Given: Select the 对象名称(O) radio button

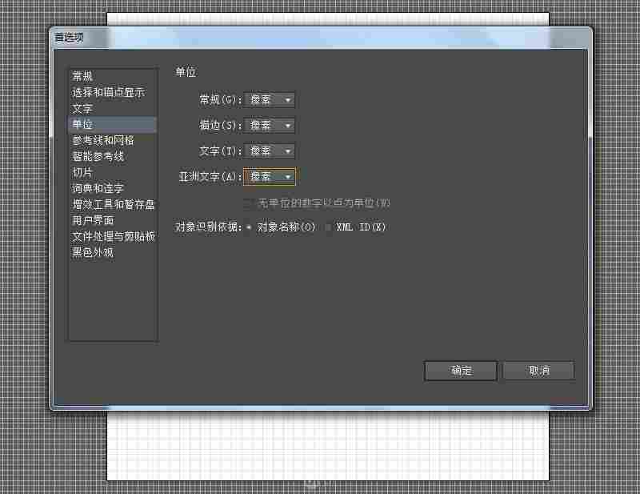Looking at the screenshot, I should click(250, 227).
